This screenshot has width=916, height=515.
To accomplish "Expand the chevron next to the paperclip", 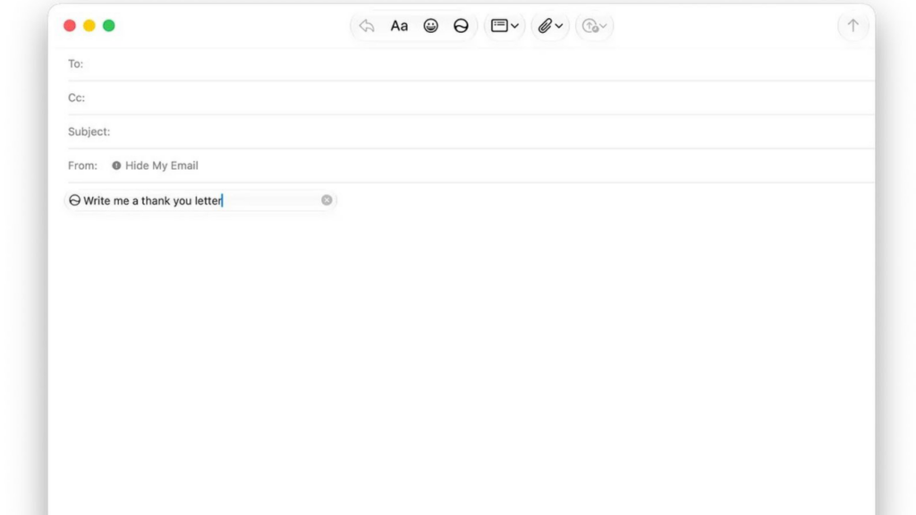I will [559, 26].
